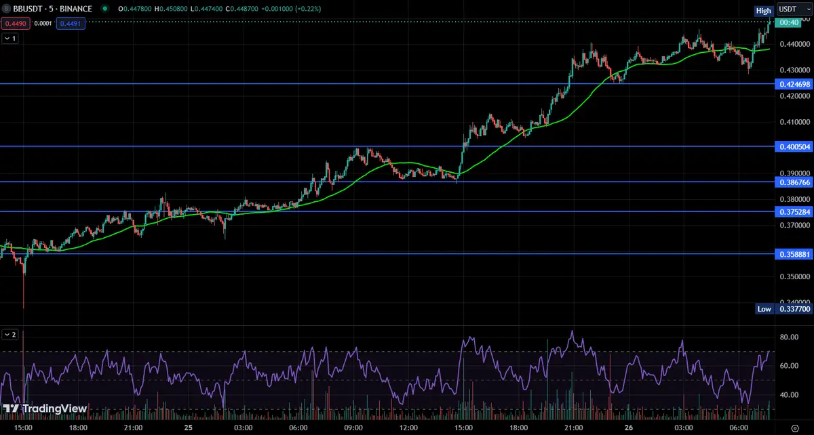Image resolution: width=814 pixels, height=435 pixels.
Task: Click the 0.410000 price axis label
Action: [794, 122]
